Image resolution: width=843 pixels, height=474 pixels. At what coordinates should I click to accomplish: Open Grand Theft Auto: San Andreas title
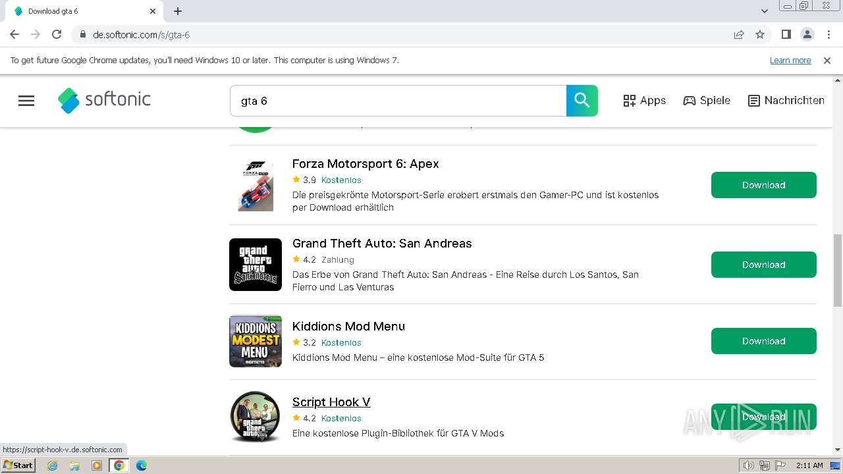click(382, 244)
